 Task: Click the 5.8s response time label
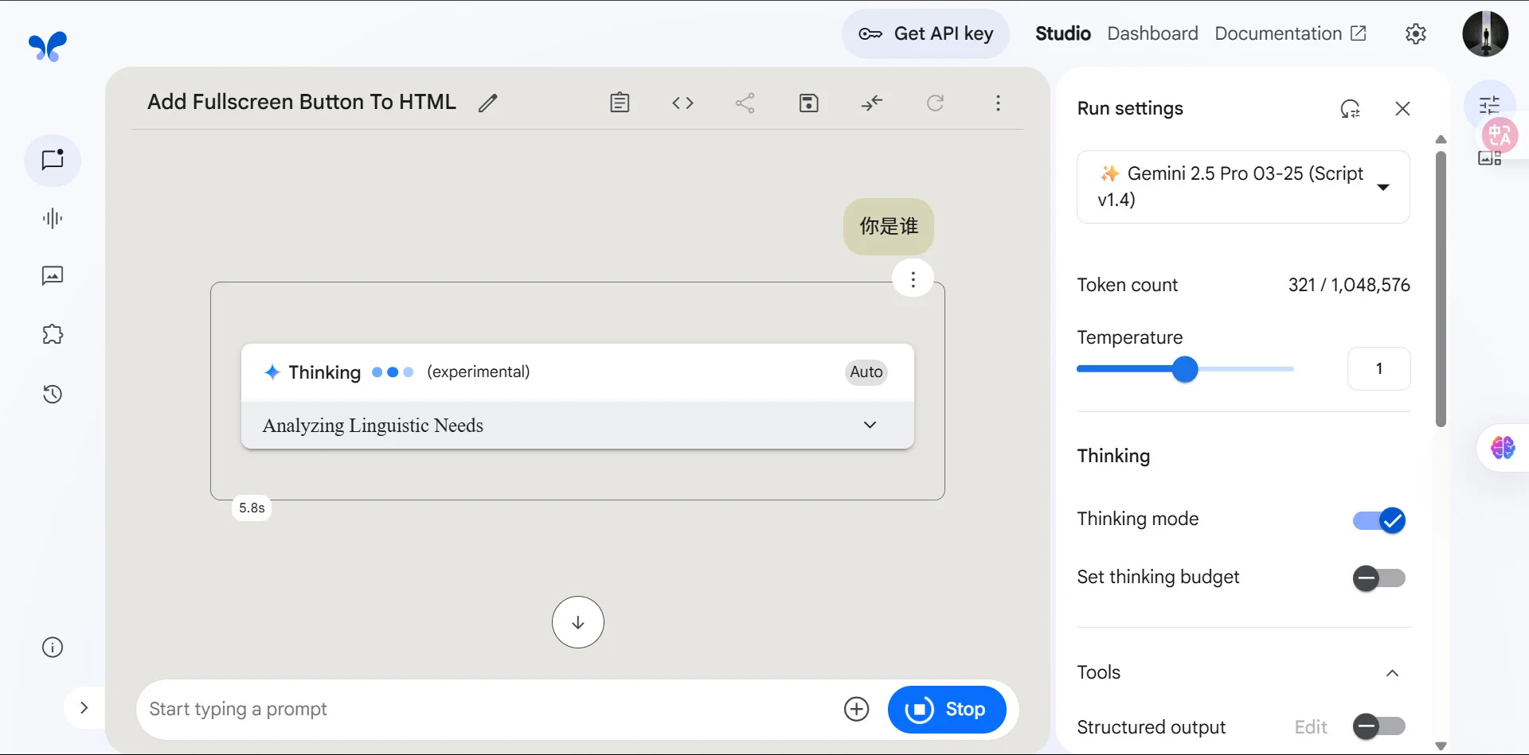[x=252, y=508]
